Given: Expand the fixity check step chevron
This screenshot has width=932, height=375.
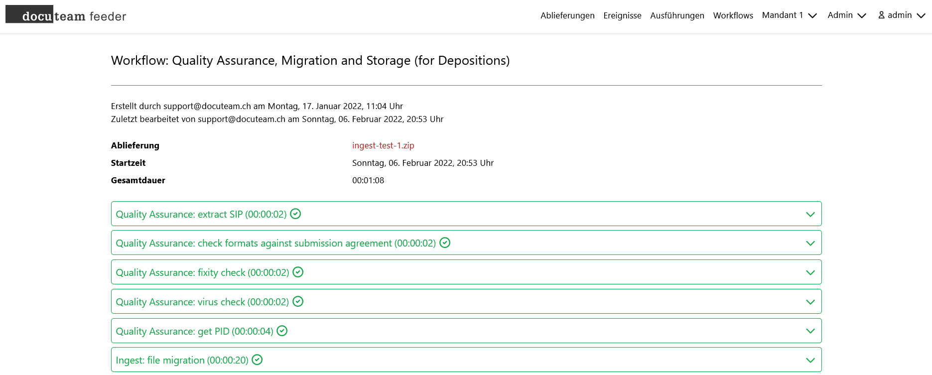Looking at the screenshot, I should click(810, 272).
